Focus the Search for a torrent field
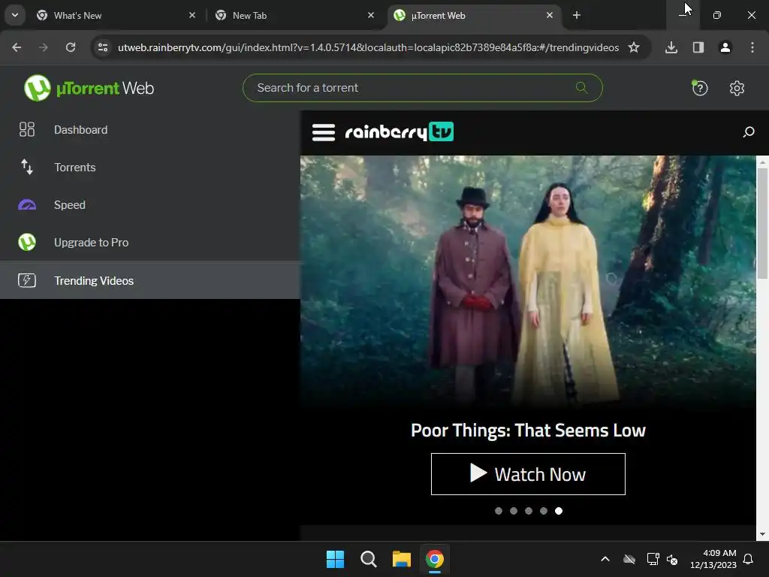Screen dimensions: 769x577 click(422, 88)
